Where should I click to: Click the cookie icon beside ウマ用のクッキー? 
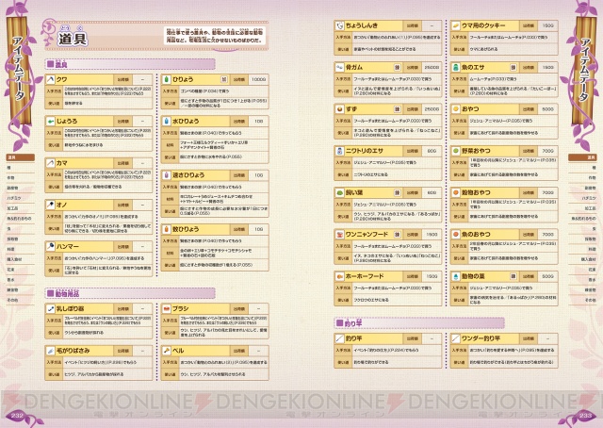456,25
